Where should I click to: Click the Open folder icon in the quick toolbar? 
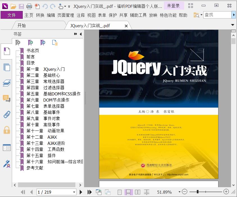(13, 6)
